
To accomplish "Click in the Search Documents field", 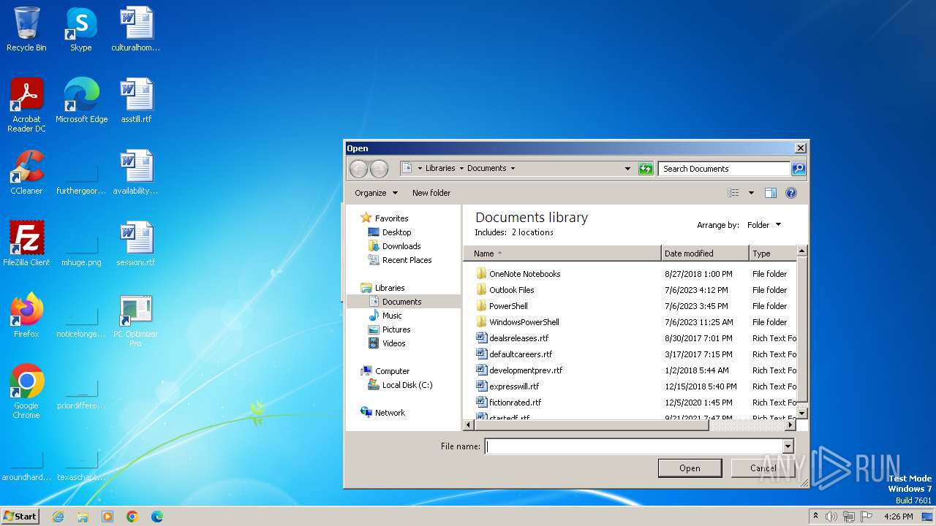I will tap(724, 169).
